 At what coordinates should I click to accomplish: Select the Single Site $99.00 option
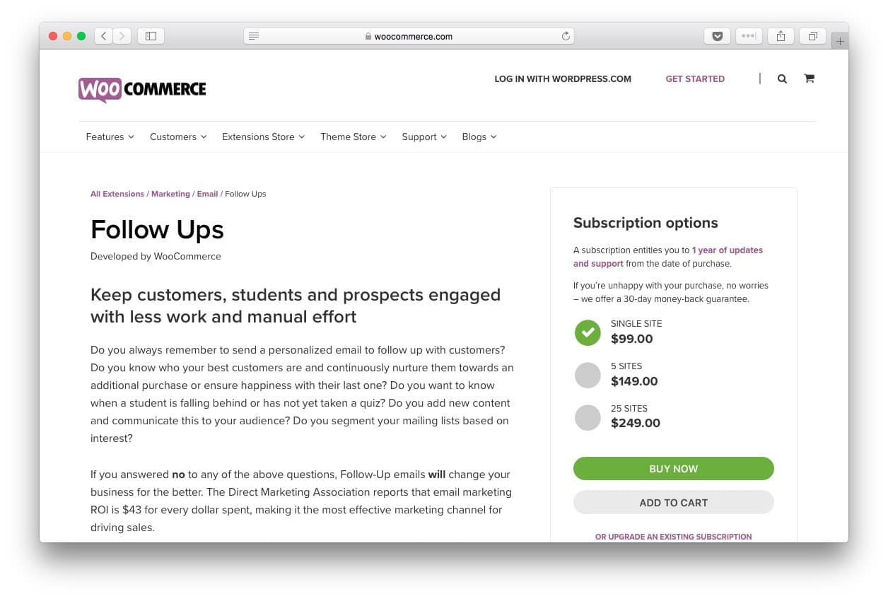[588, 332]
